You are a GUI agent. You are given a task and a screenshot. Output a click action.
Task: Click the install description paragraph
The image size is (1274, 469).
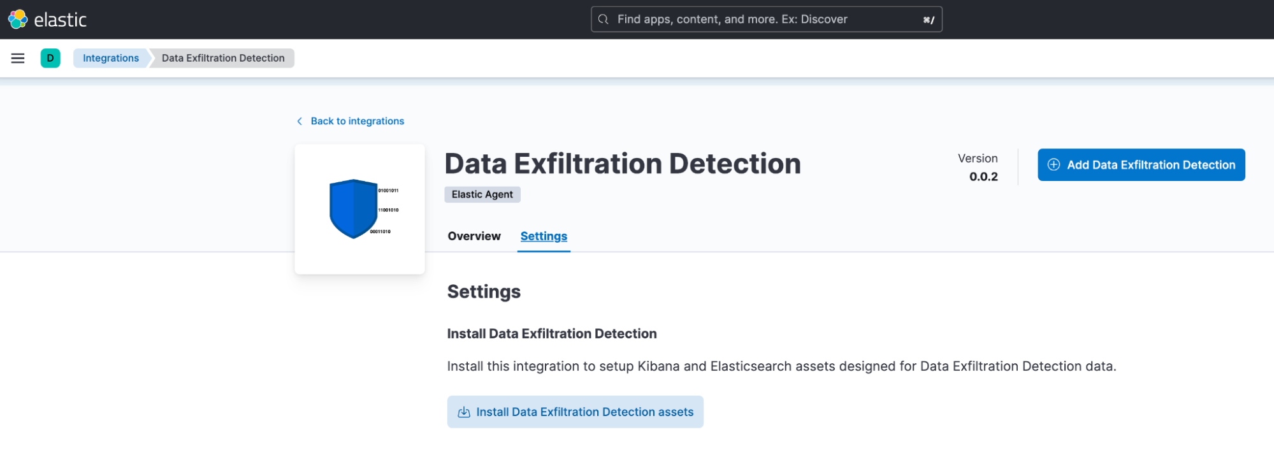coord(781,366)
